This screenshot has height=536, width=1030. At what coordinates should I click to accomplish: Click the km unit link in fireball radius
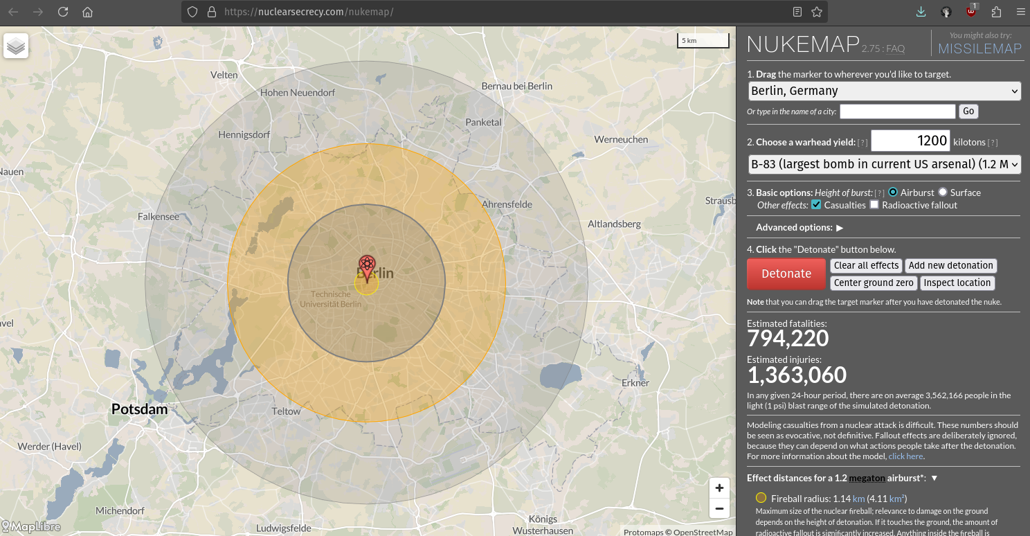pos(858,499)
